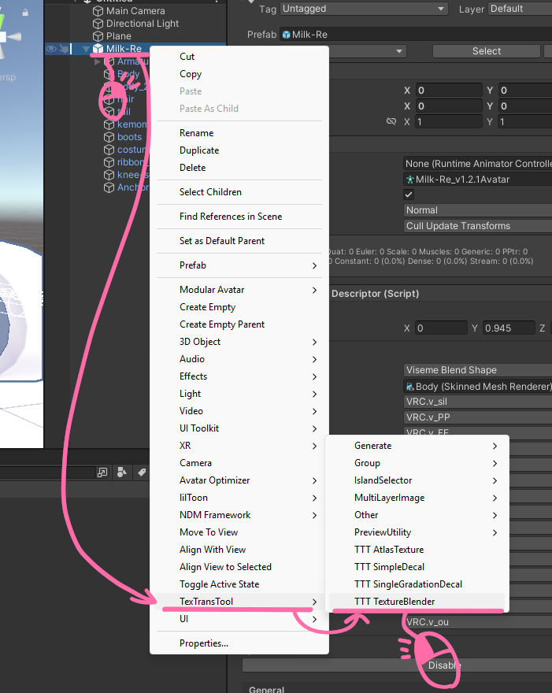Toggle constrained proportions link icon for scale
Viewport: 552px width, 693px height.
(391, 122)
